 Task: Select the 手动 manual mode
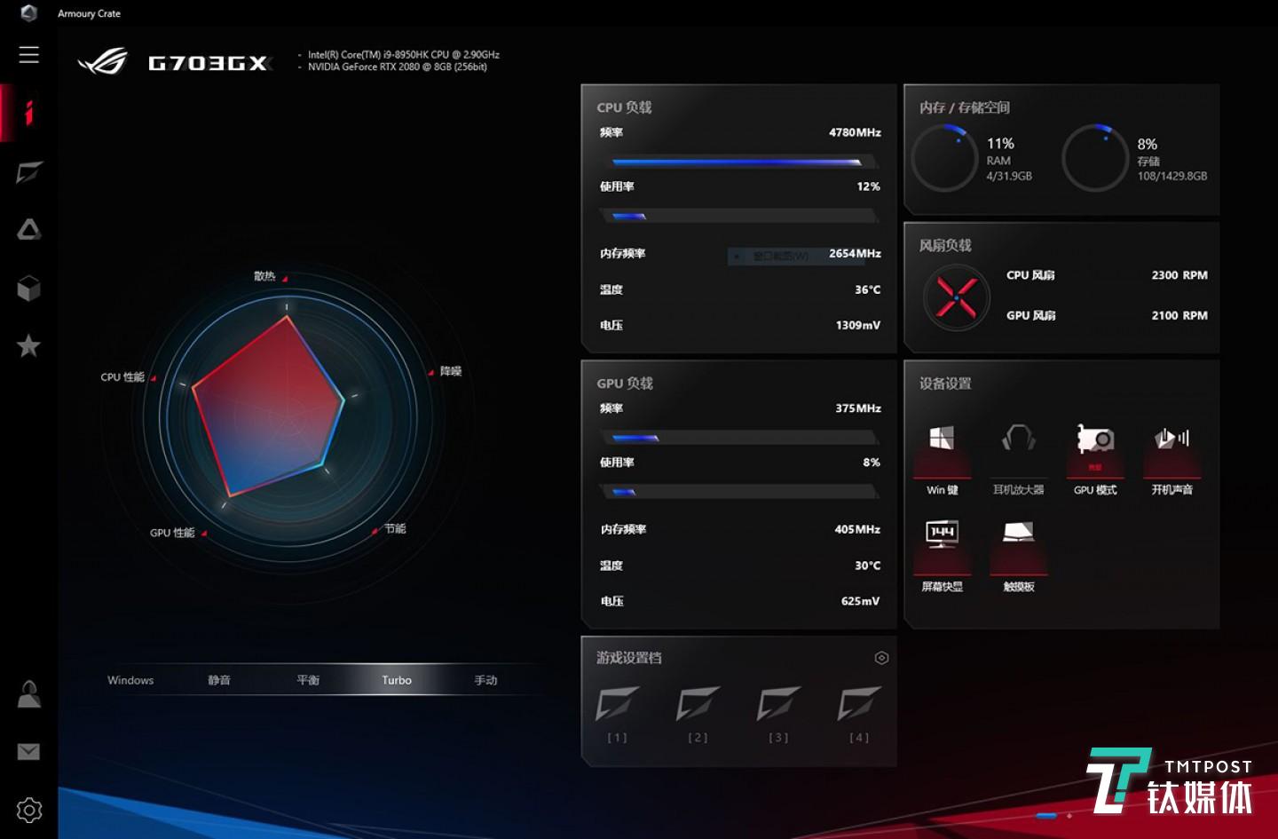[x=485, y=680]
